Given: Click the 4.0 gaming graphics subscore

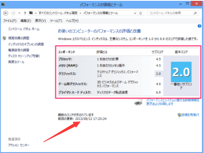Looking at the screenshot, I should coord(158,84).
